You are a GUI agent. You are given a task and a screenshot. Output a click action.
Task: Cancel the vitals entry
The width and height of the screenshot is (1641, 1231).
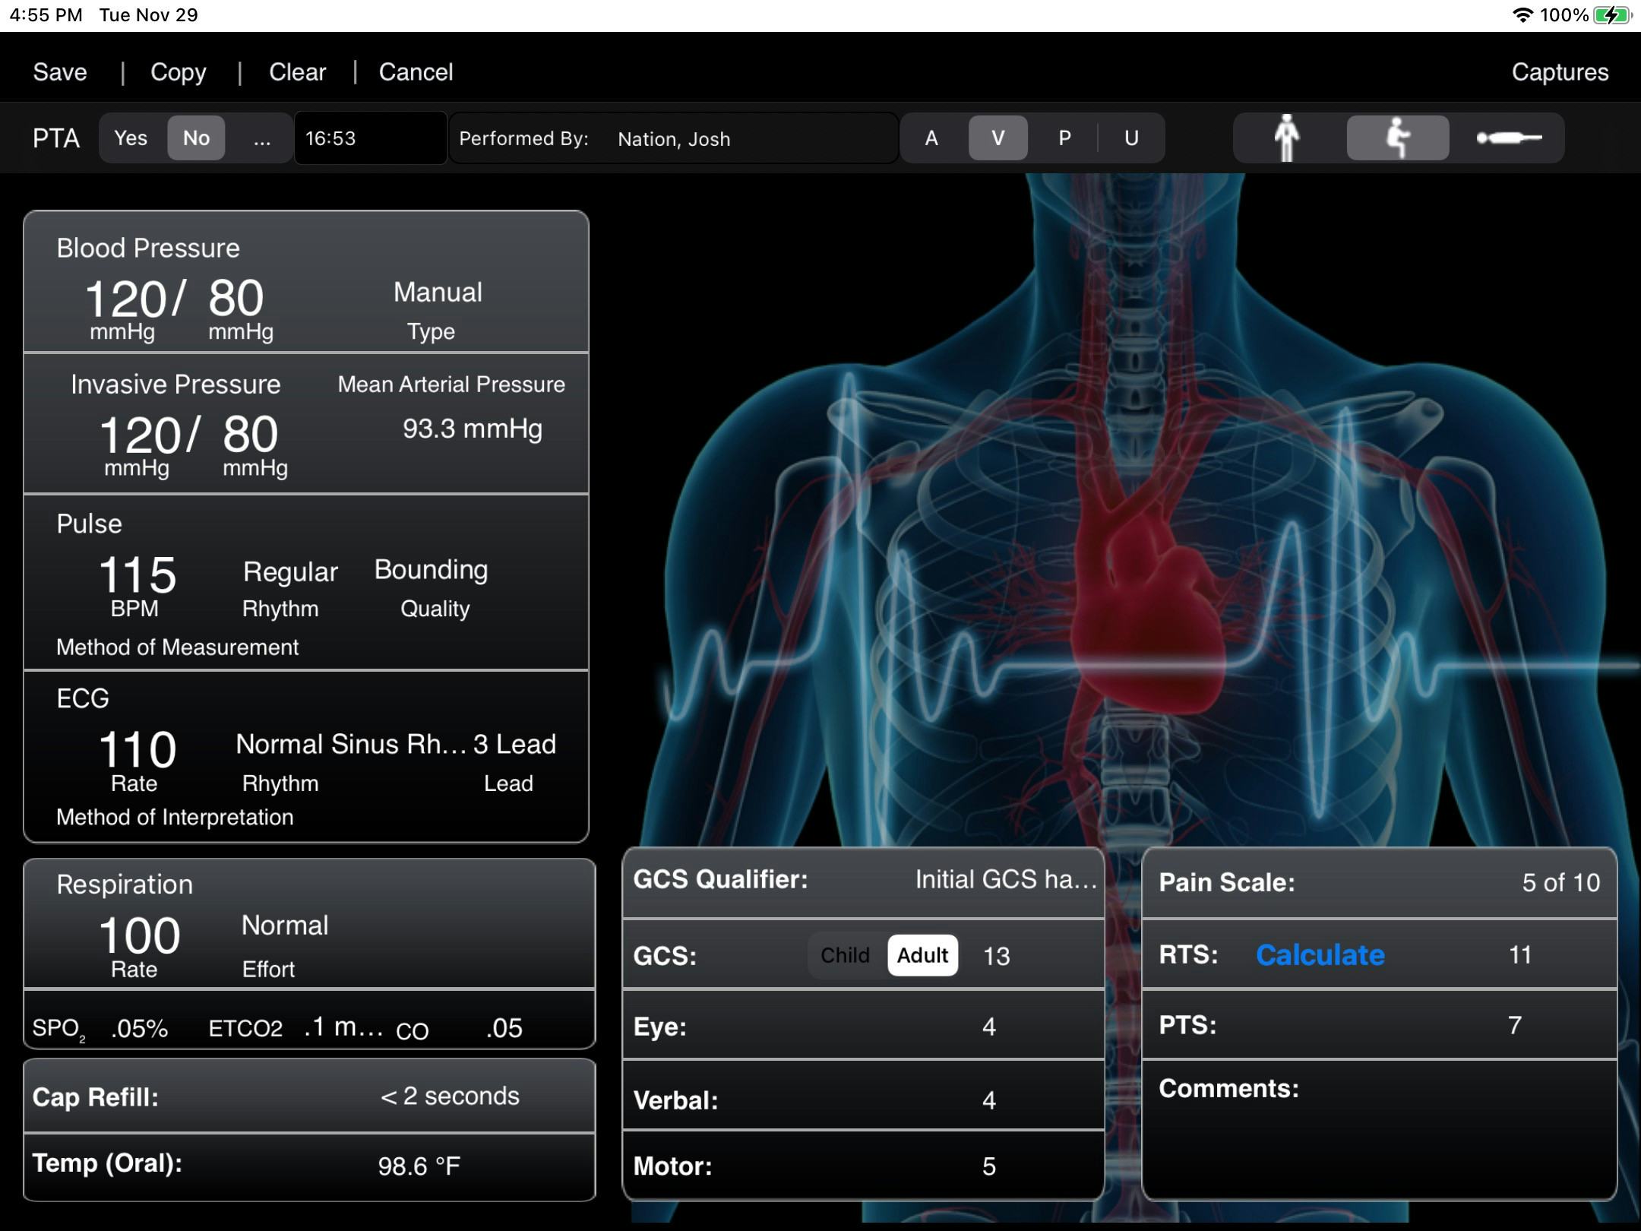tap(416, 71)
